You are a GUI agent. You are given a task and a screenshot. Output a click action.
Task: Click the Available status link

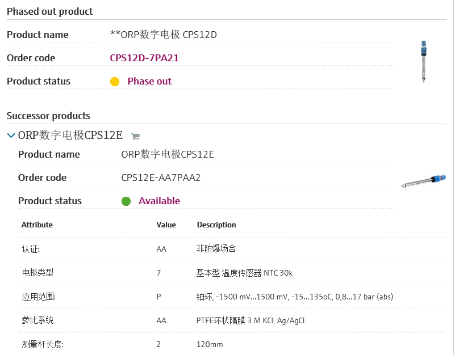pos(159,201)
